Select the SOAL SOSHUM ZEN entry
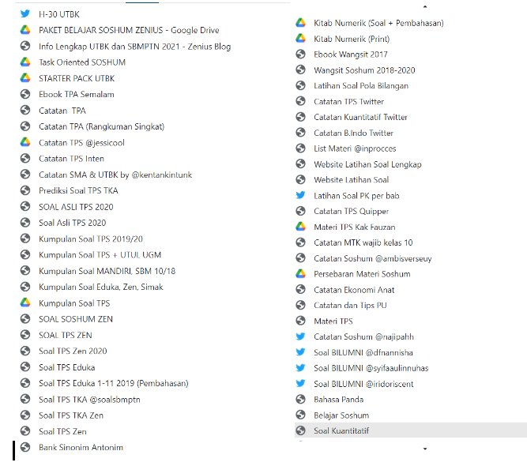This screenshot has height=466, width=527. [76, 319]
